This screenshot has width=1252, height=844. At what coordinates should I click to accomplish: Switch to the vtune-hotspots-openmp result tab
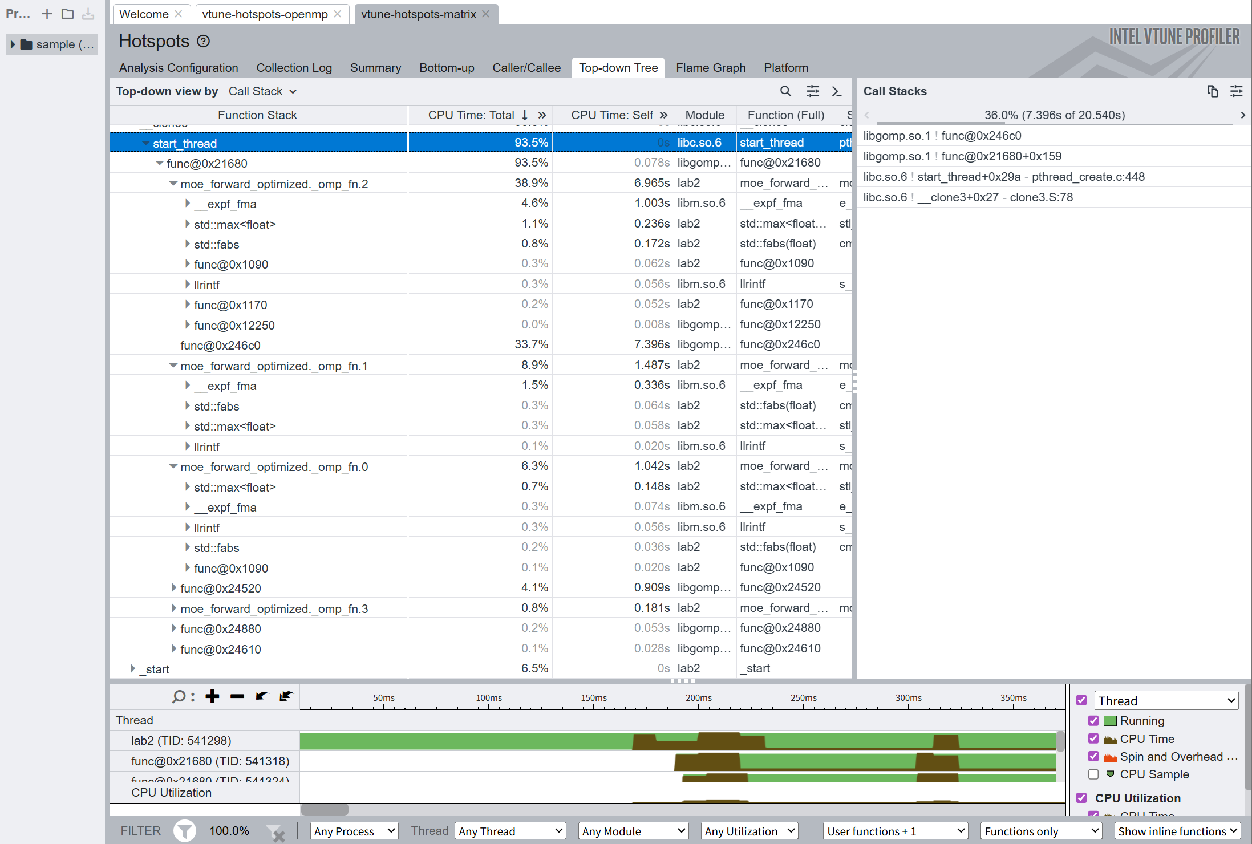click(x=265, y=14)
